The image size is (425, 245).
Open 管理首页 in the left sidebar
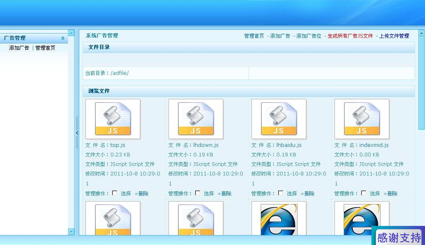45,48
